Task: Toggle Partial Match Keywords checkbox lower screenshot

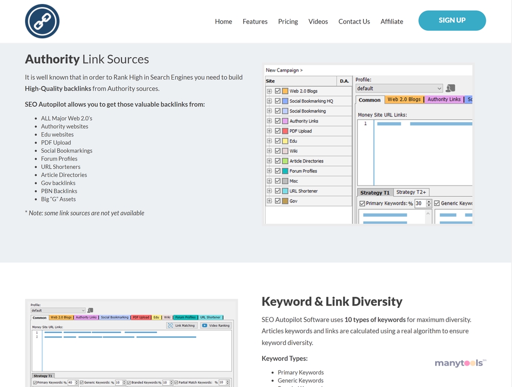Action: tap(176, 382)
